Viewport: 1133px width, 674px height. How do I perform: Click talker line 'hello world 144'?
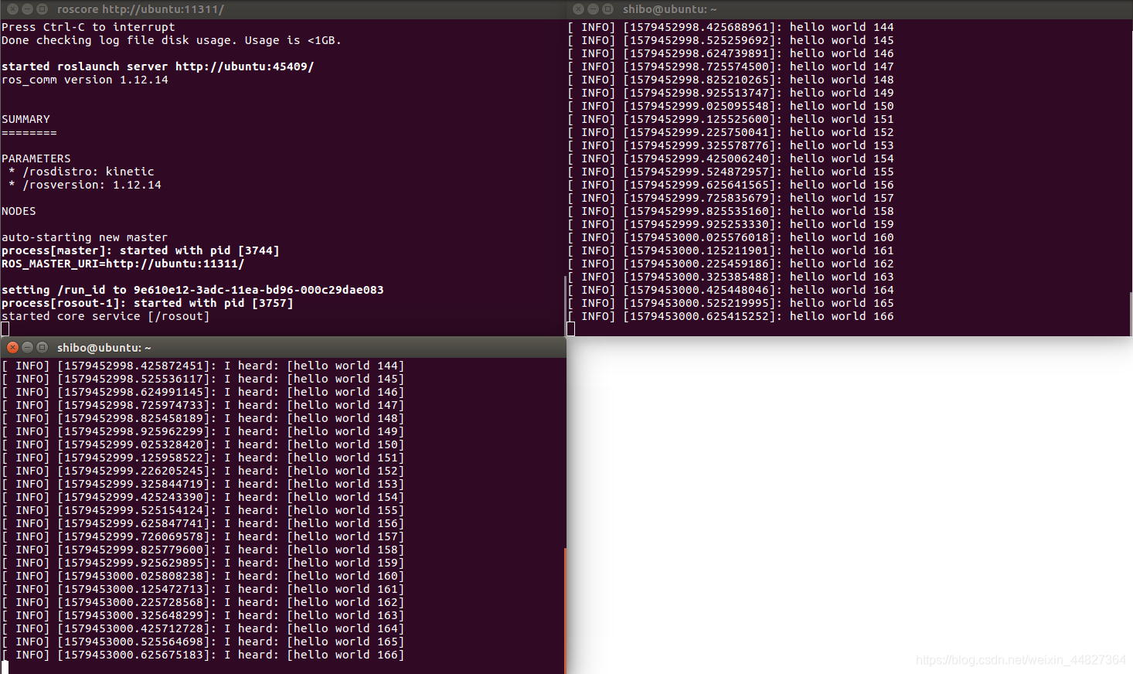730,27
